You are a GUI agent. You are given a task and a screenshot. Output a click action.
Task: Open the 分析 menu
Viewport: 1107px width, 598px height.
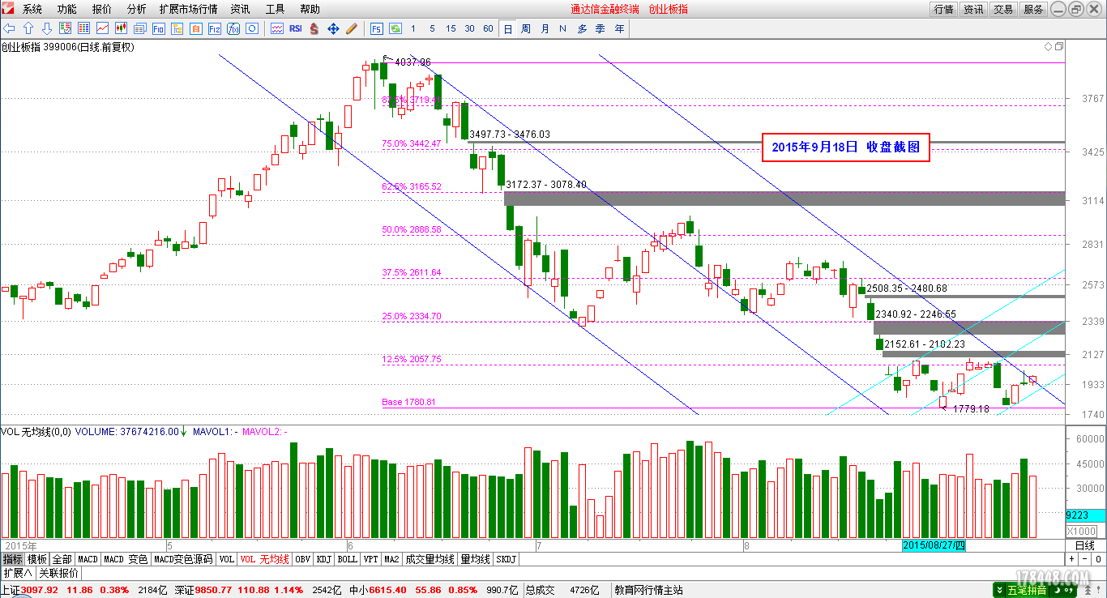click(x=137, y=9)
